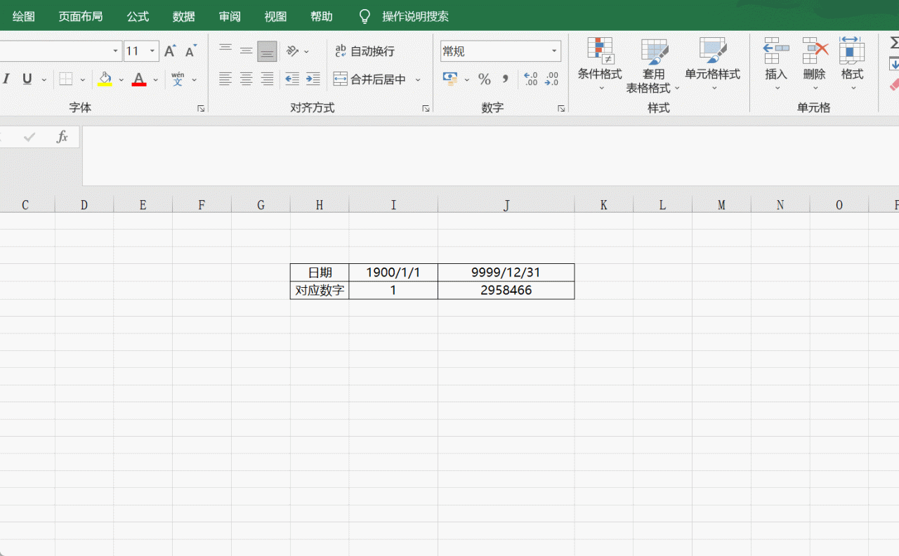Toggle underline formatting

coord(27,79)
